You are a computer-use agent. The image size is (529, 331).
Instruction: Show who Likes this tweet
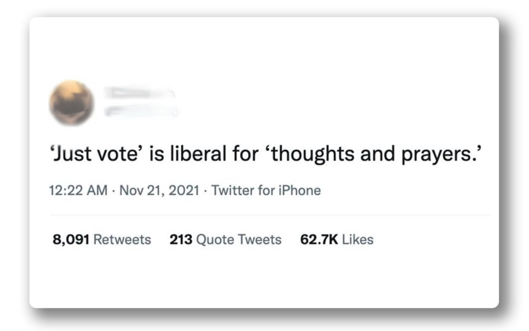coord(337,239)
